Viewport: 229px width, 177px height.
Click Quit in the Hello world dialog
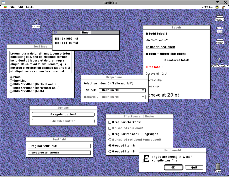pos(194,168)
